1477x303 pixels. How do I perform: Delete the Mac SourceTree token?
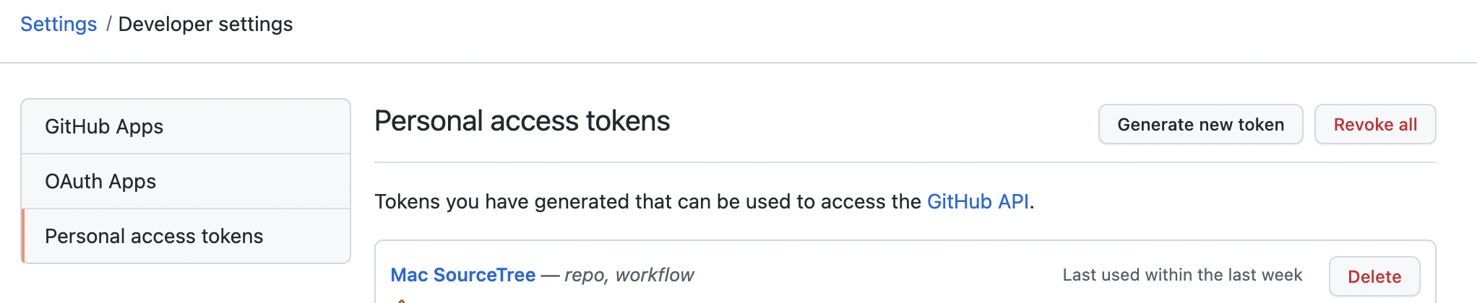click(1374, 277)
